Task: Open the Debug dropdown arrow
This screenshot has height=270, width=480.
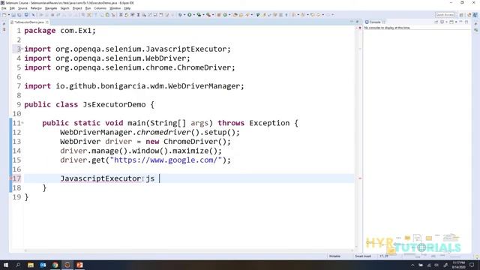Action: (x=184, y=15)
